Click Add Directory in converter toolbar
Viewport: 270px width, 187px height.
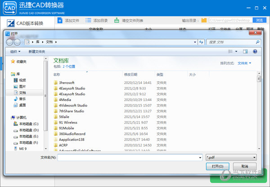click(97, 21)
